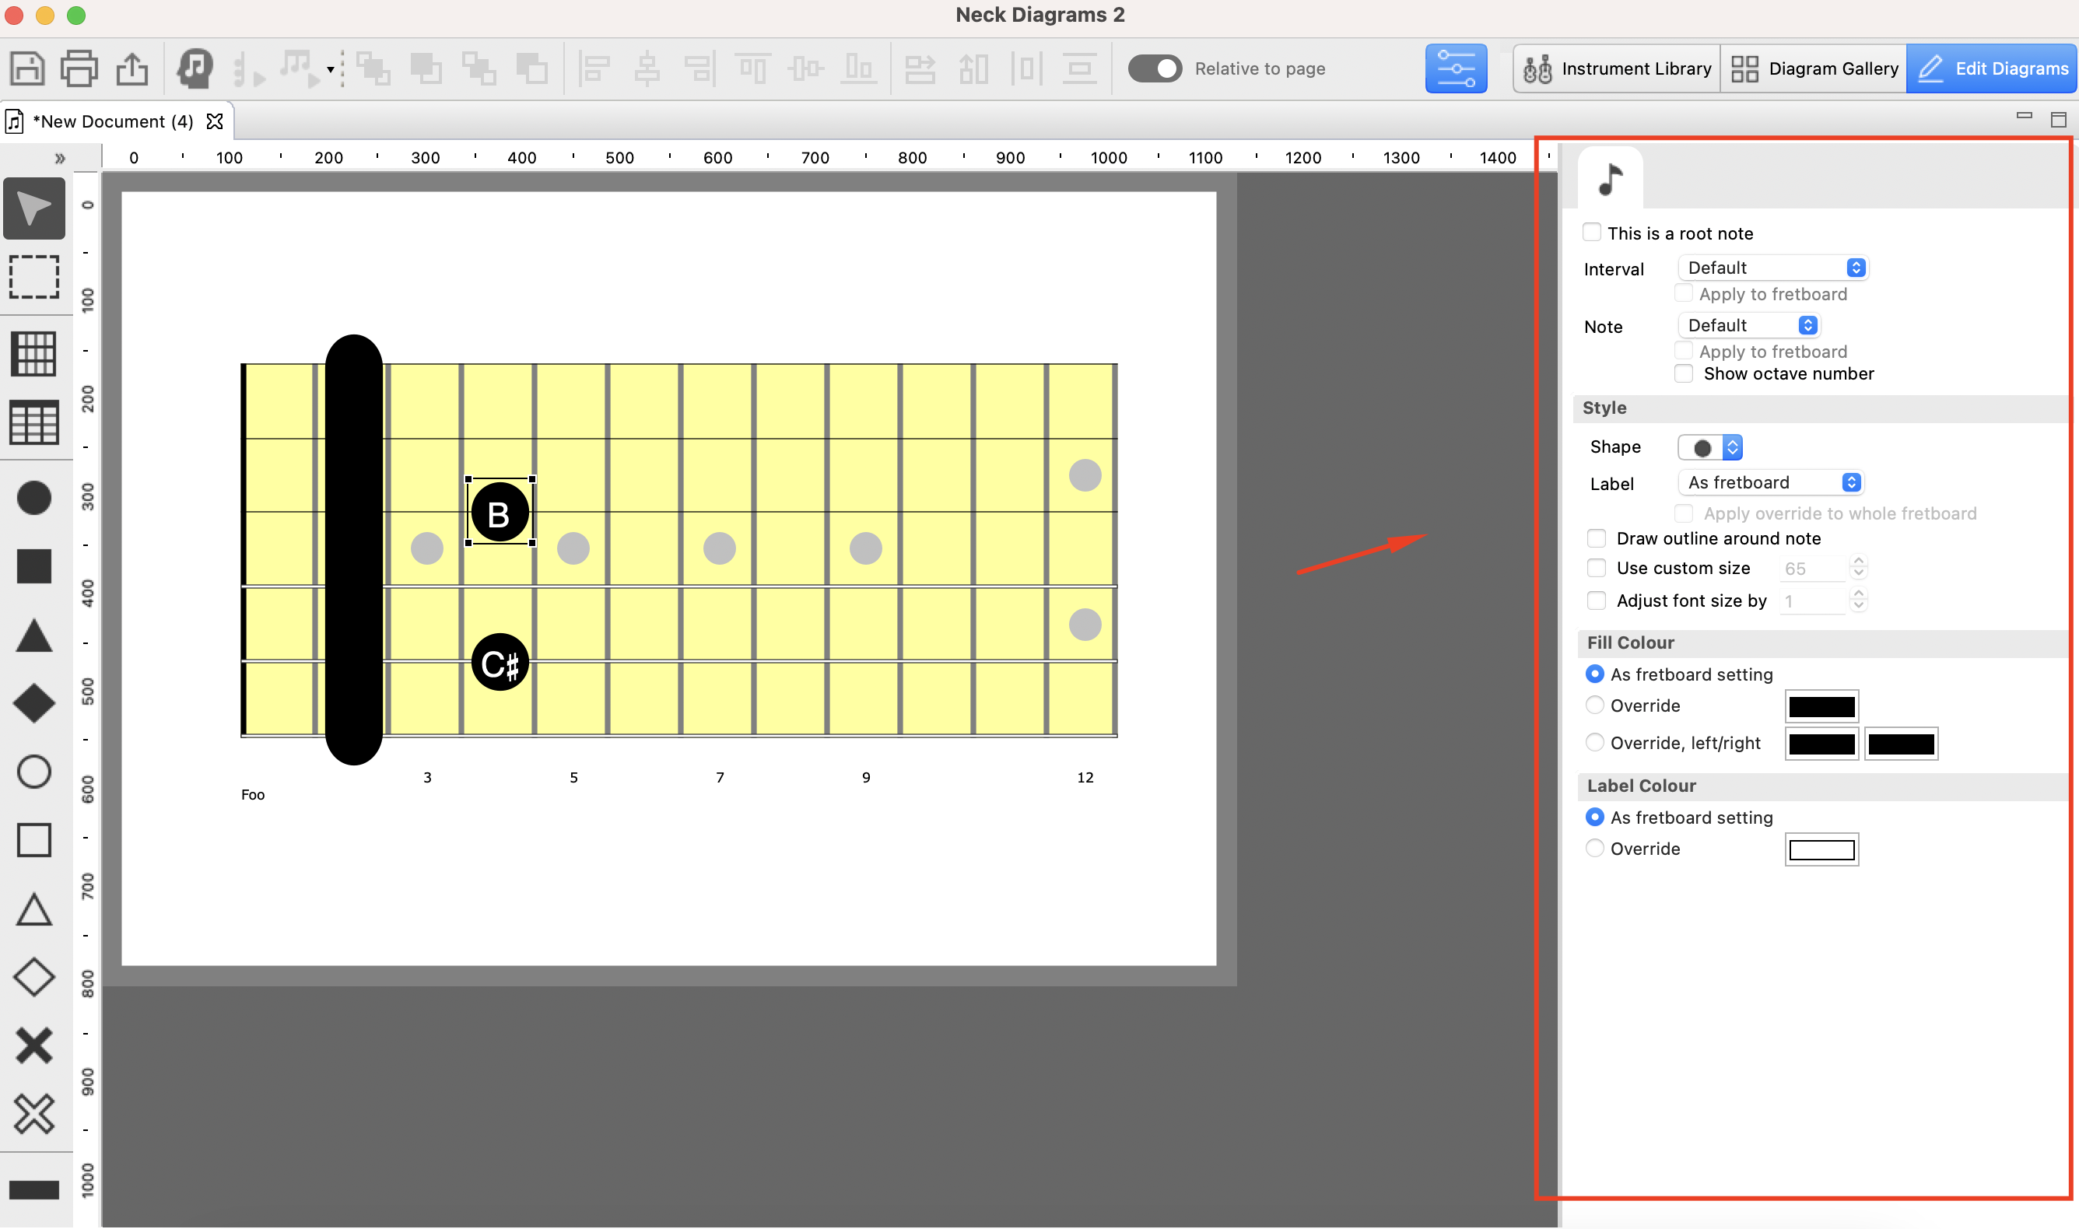This screenshot has width=2079, height=1229.
Task: Choose the outline square note tool
Action: [x=34, y=841]
